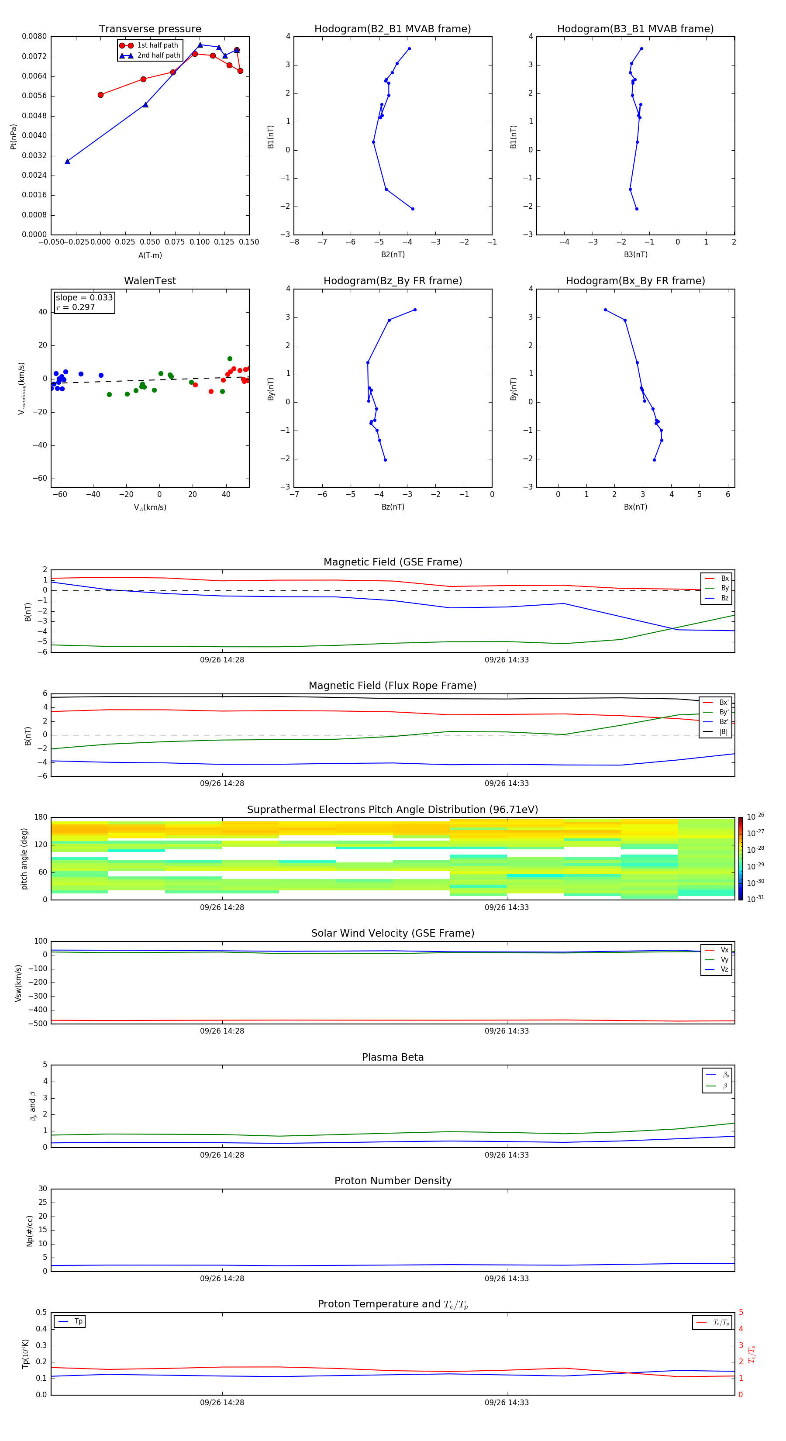Click the 'Te/Tp' legend in temperature plot

pos(713,1322)
